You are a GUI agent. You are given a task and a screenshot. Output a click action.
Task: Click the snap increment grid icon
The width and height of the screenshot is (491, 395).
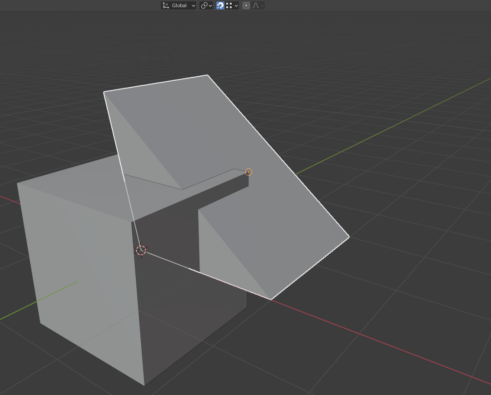[229, 5]
